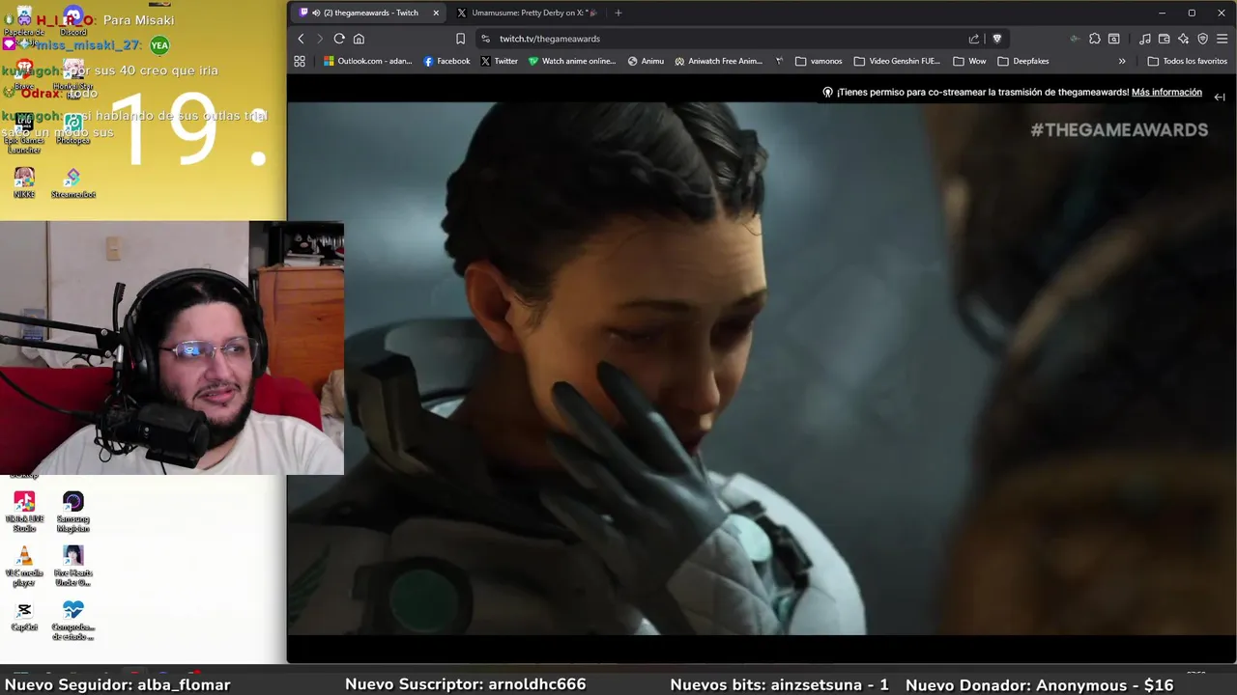Click the Más información link

pyautogui.click(x=1166, y=93)
